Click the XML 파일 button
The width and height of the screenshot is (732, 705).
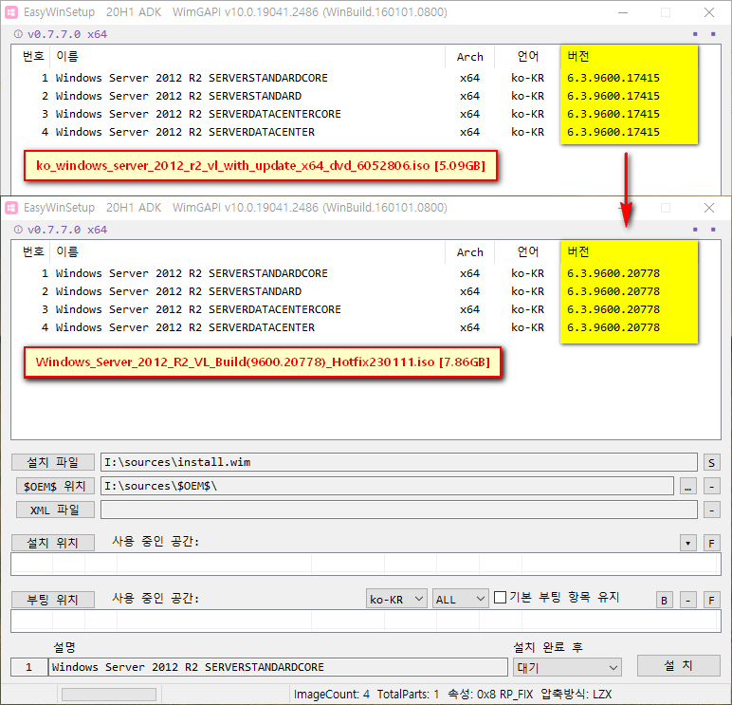tap(55, 510)
